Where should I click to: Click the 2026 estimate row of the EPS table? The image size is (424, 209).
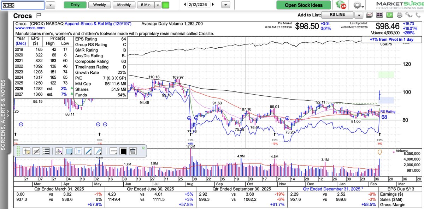coord(43,89)
